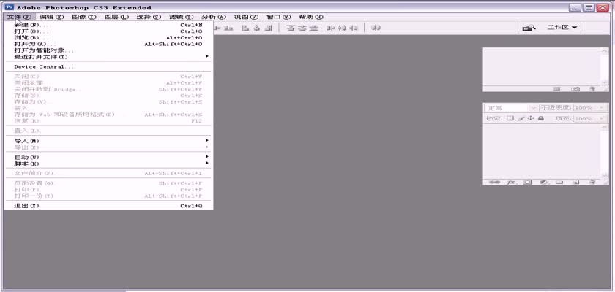Distribute layers by horizontal centers
Image resolution: width=615 pixels, height=292 pixels.
click(x=342, y=28)
